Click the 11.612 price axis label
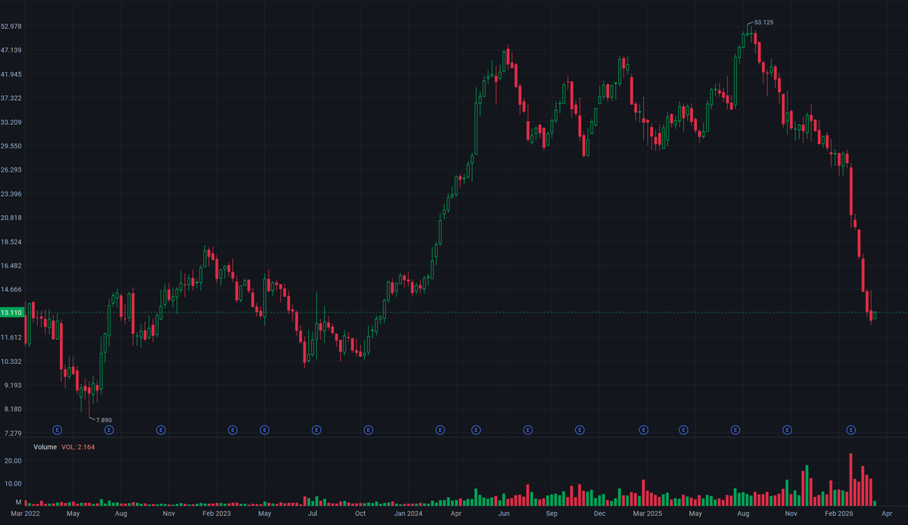Image resolution: width=908 pixels, height=525 pixels. [12, 337]
